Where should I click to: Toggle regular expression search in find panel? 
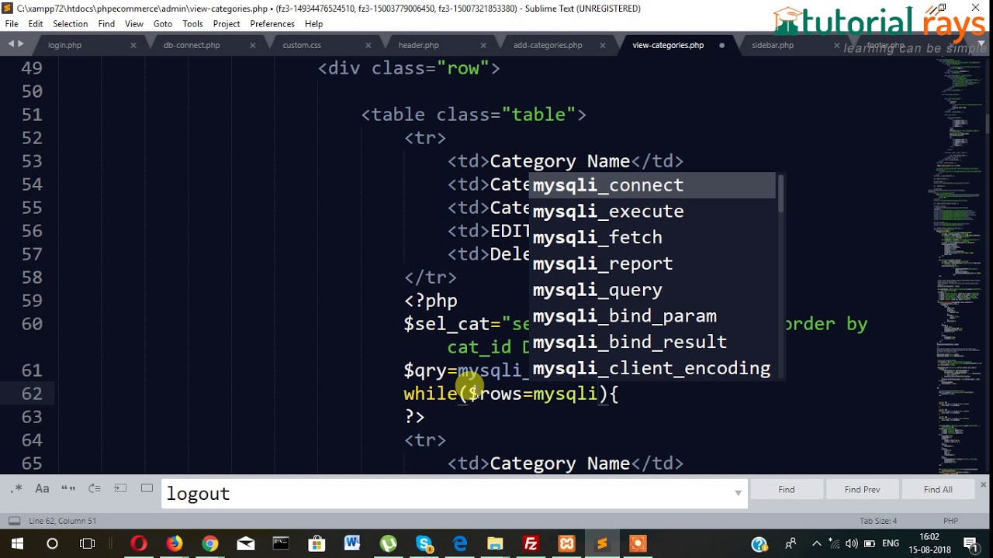(x=16, y=489)
